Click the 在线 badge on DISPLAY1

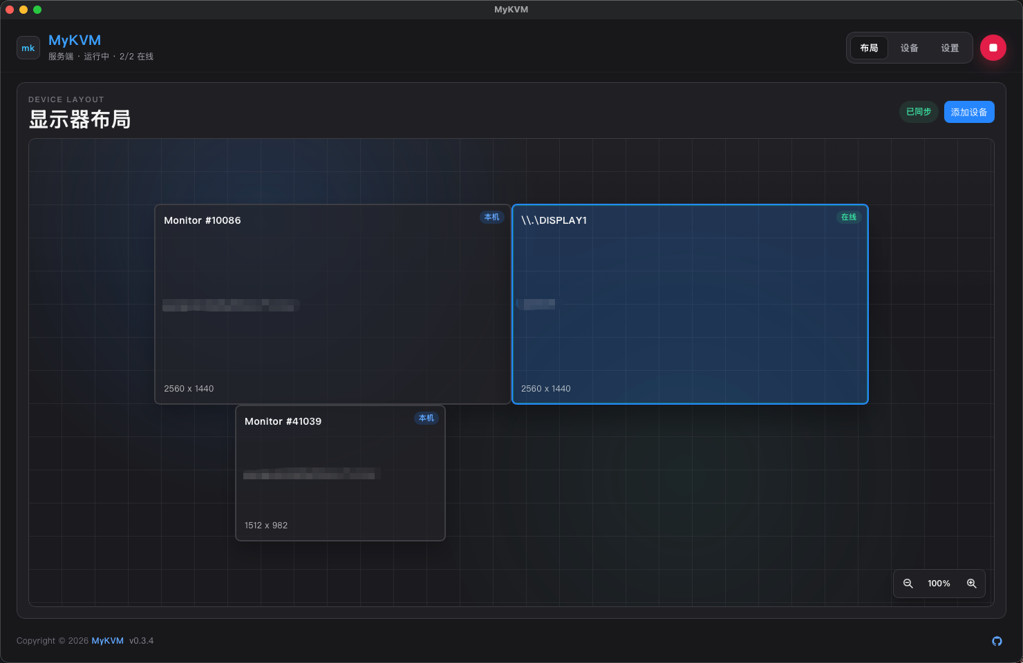(x=849, y=217)
